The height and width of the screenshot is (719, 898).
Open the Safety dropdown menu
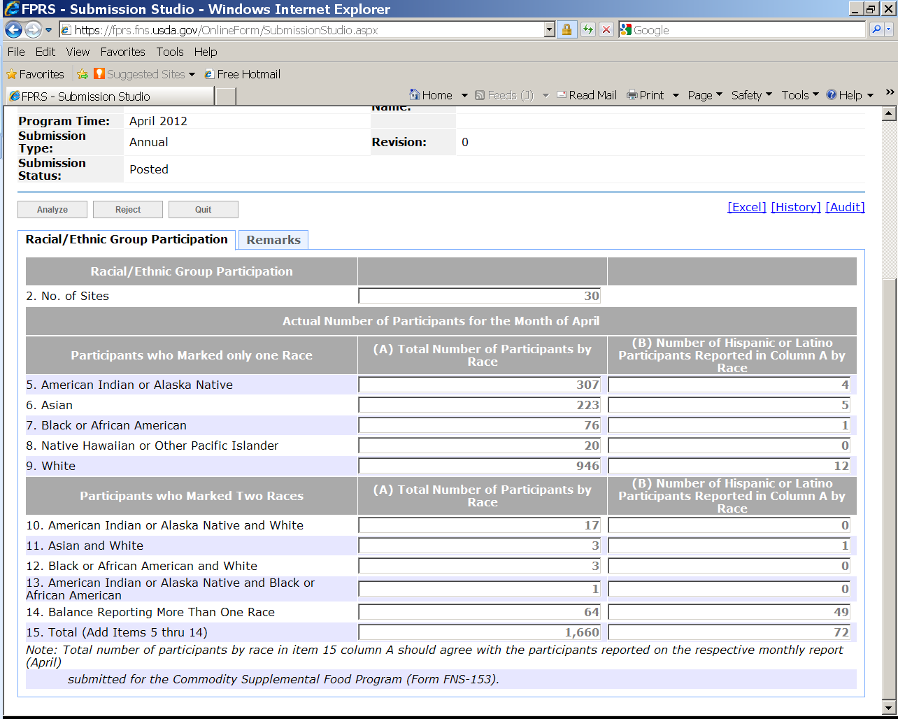pos(751,95)
